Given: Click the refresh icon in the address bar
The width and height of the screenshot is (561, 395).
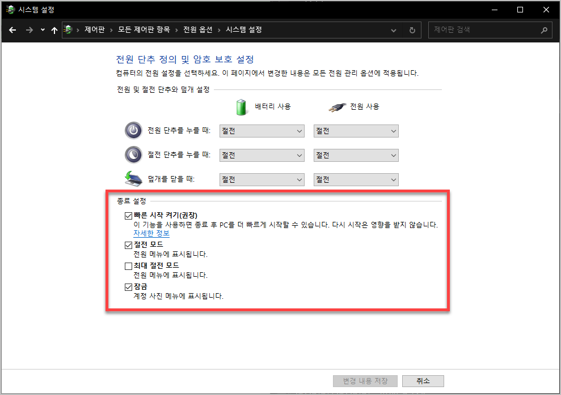Looking at the screenshot, I should [412, 30].
